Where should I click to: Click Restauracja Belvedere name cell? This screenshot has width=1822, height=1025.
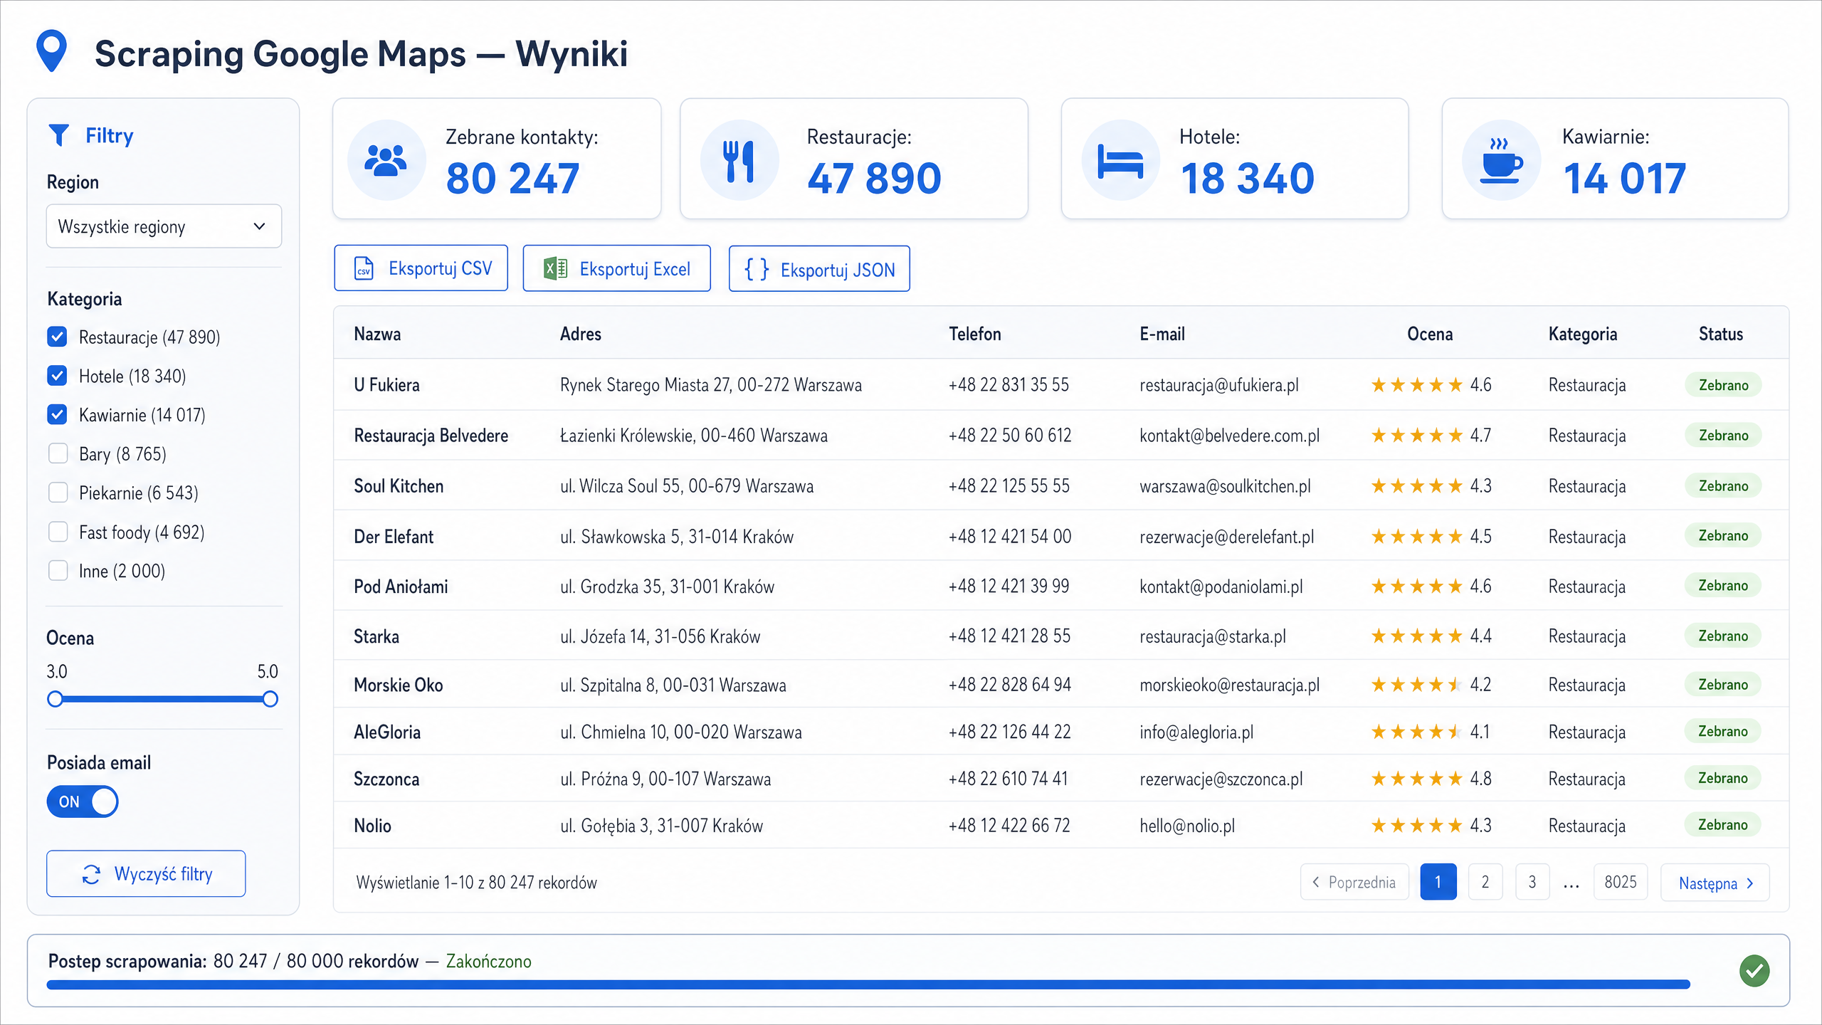tap(431, 436)
